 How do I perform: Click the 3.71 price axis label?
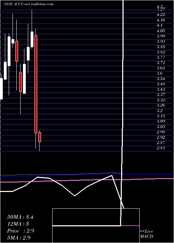(x=161, y=62)
